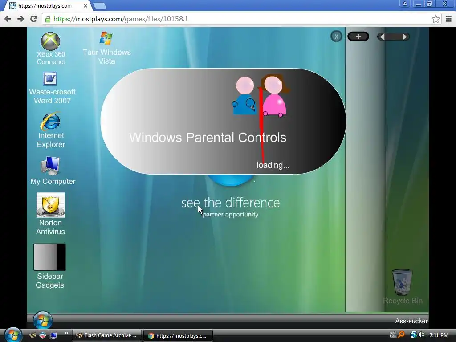Click the sidebar left arrow
The height and width of the screenshot is (342, 456).
tap(383, 37)
